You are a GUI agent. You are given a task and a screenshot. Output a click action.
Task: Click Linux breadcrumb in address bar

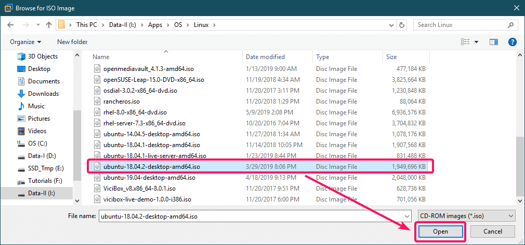[x=201, y=25]
